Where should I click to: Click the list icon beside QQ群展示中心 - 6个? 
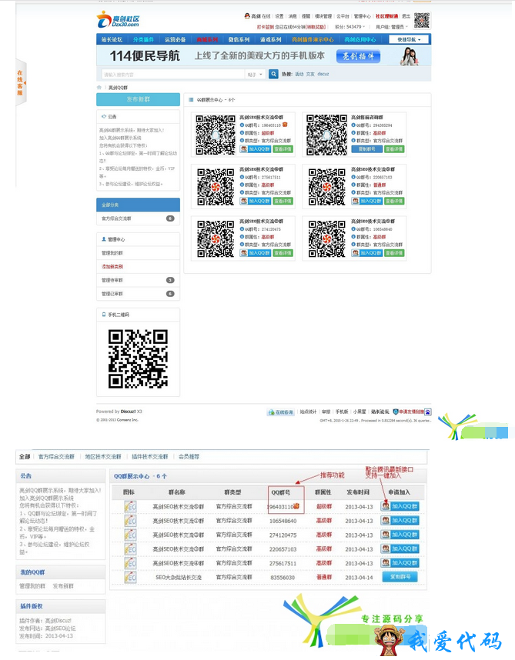[191, 100]
